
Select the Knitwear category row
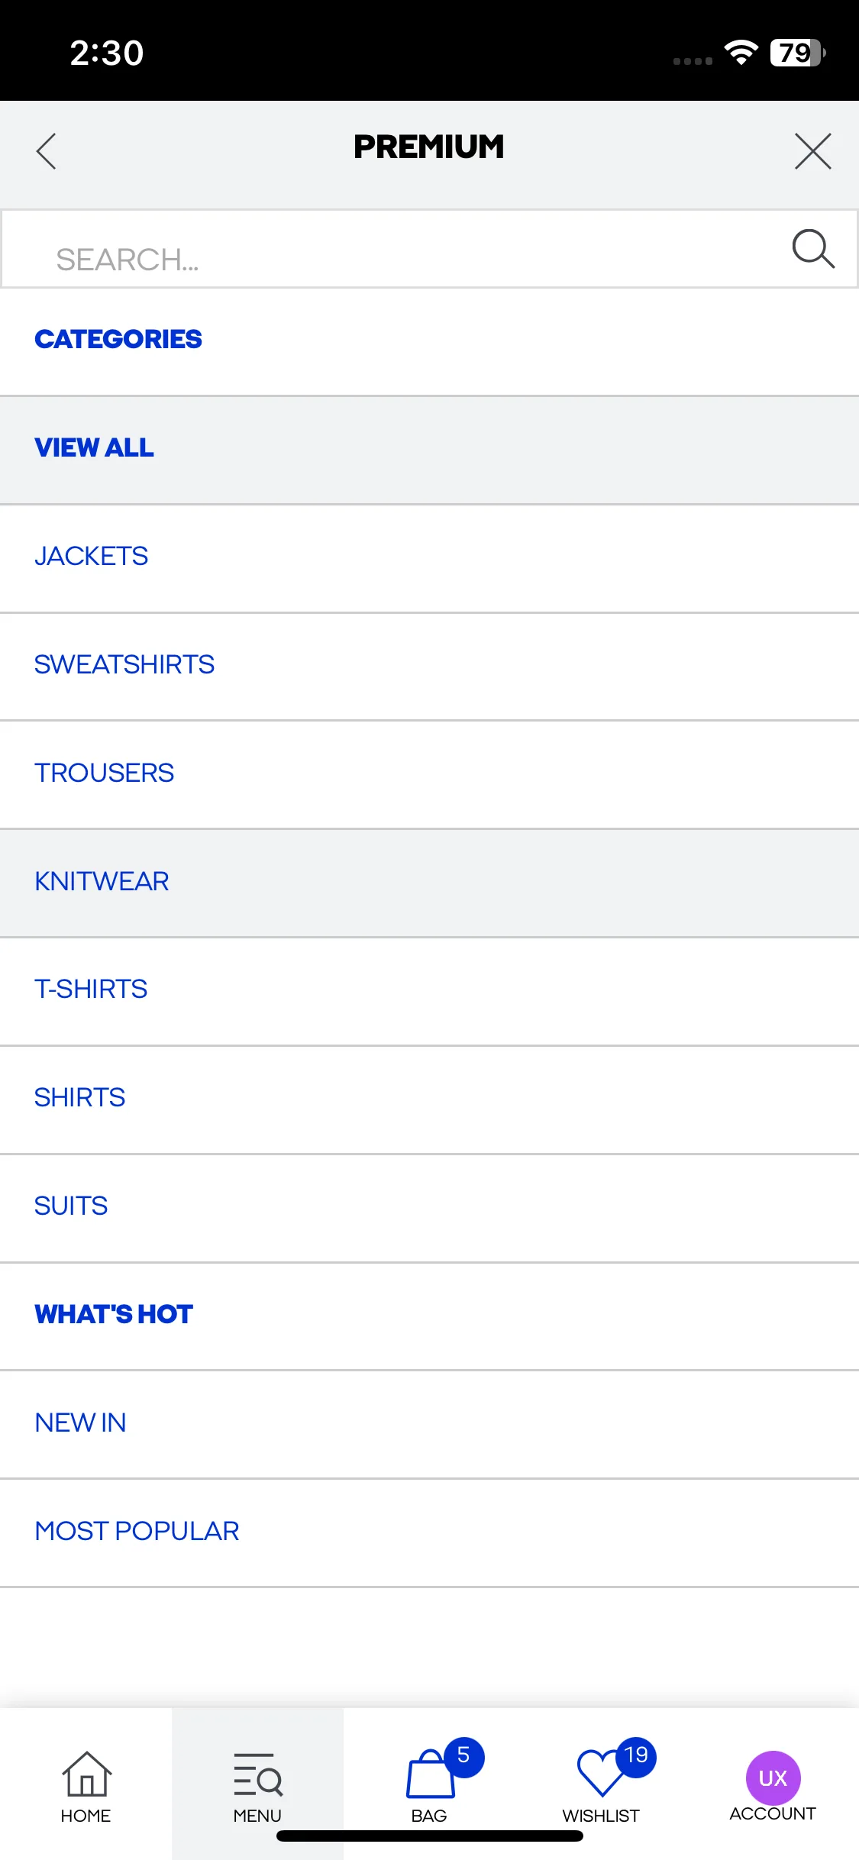coord(429,883)
